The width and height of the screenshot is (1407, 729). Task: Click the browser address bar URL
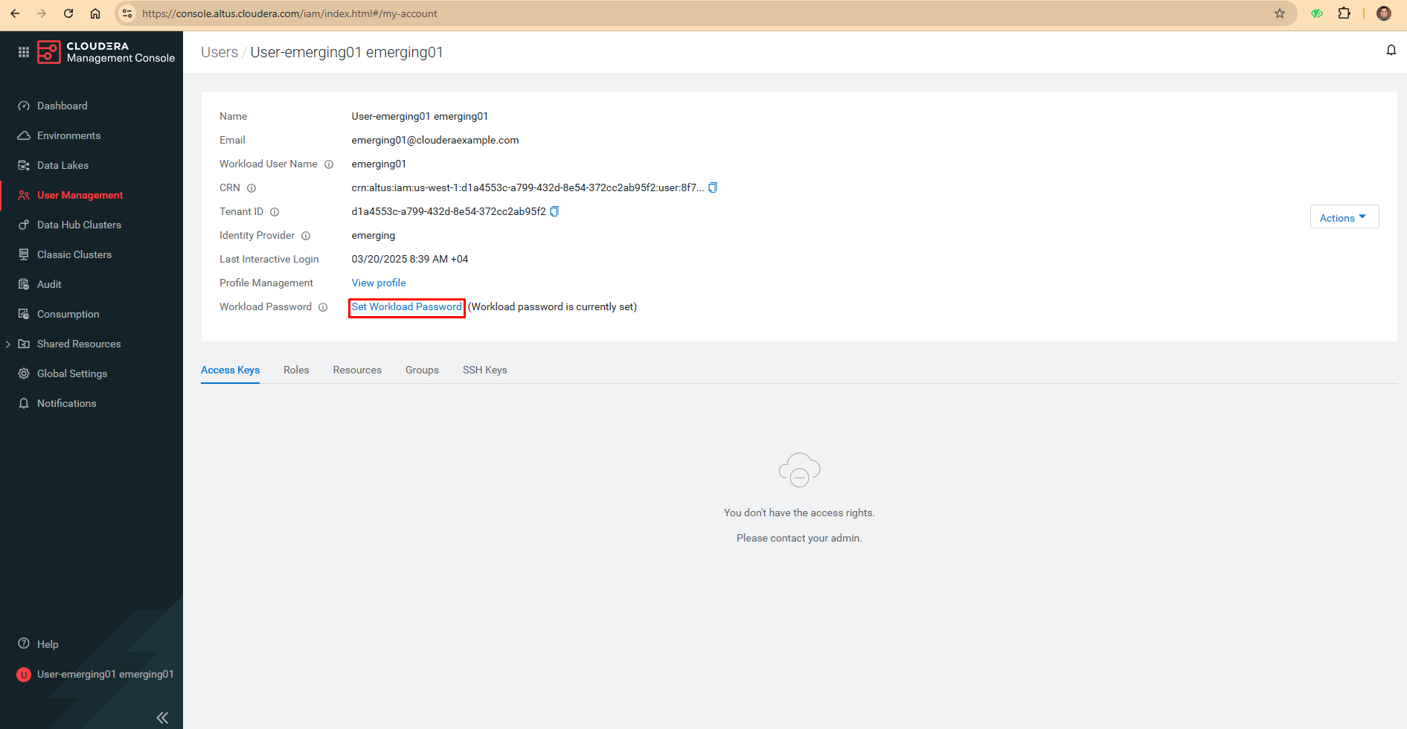[x=289, y=13]
